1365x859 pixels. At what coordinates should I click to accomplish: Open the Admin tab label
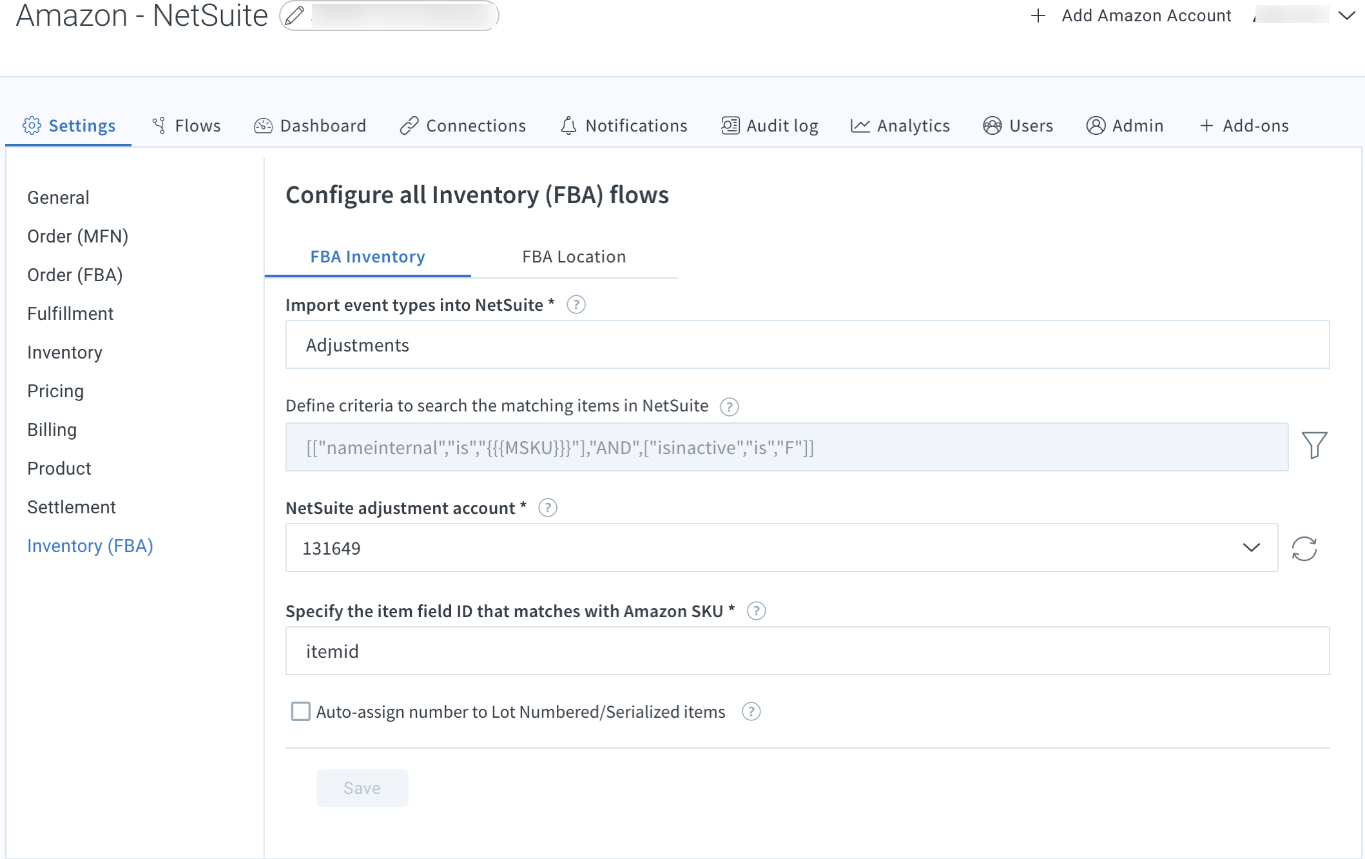click(x=1137, y=126)
